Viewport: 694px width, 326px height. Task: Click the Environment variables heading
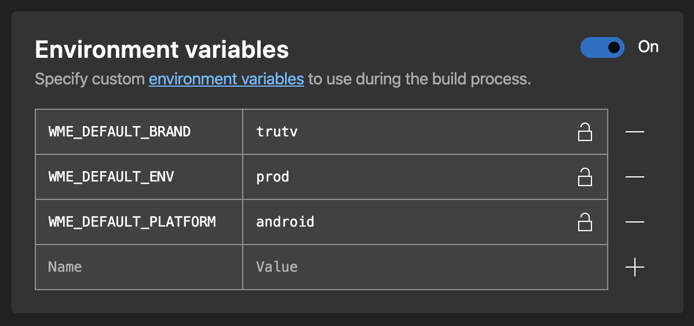point(162,50)
